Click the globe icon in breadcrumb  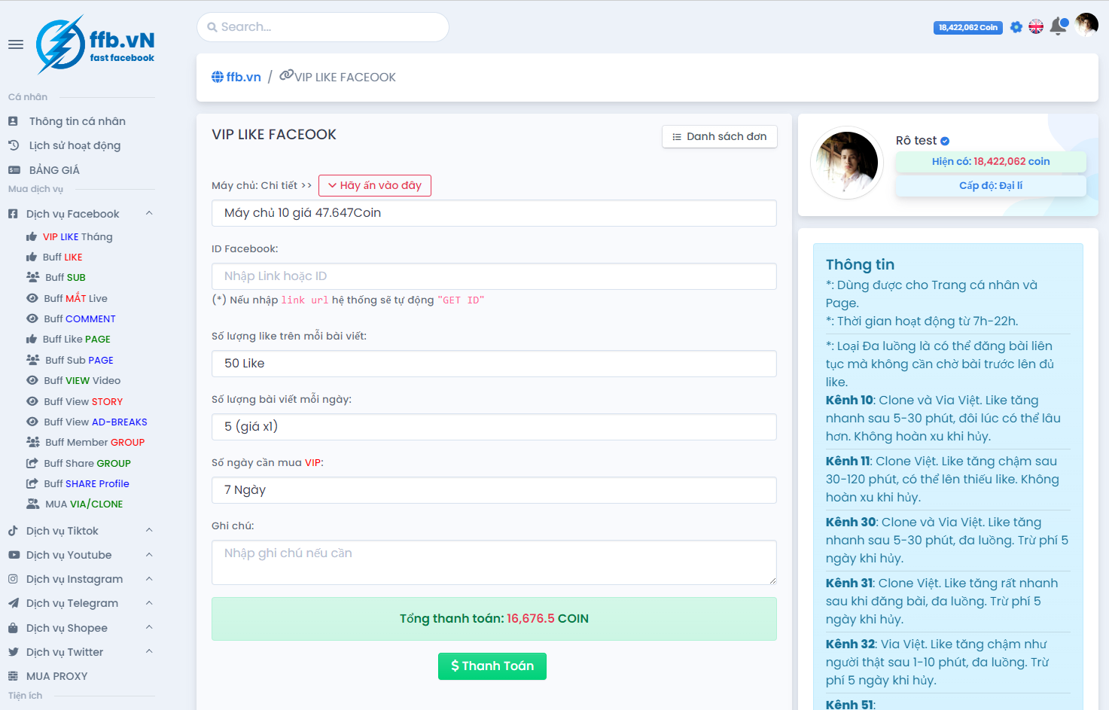[x=218, y=77]
